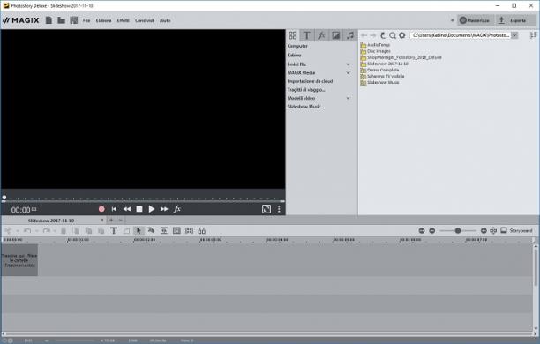Open media browser options gear
The width and height of the screenshot is (540, 344).
click(401, 35)
